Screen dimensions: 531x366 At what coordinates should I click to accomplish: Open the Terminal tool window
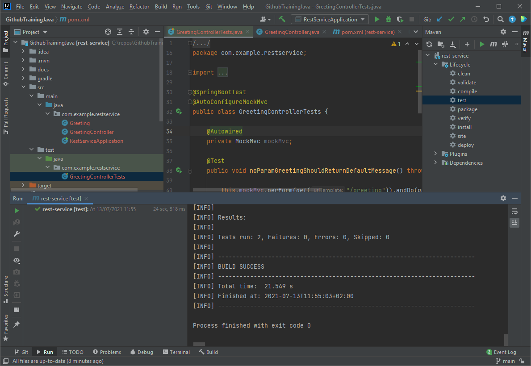[176, 352]
